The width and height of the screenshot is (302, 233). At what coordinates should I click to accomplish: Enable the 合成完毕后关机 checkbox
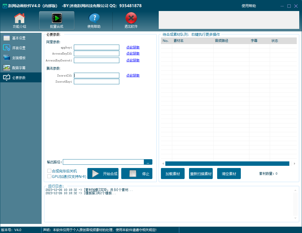click(x=50, y=171)
